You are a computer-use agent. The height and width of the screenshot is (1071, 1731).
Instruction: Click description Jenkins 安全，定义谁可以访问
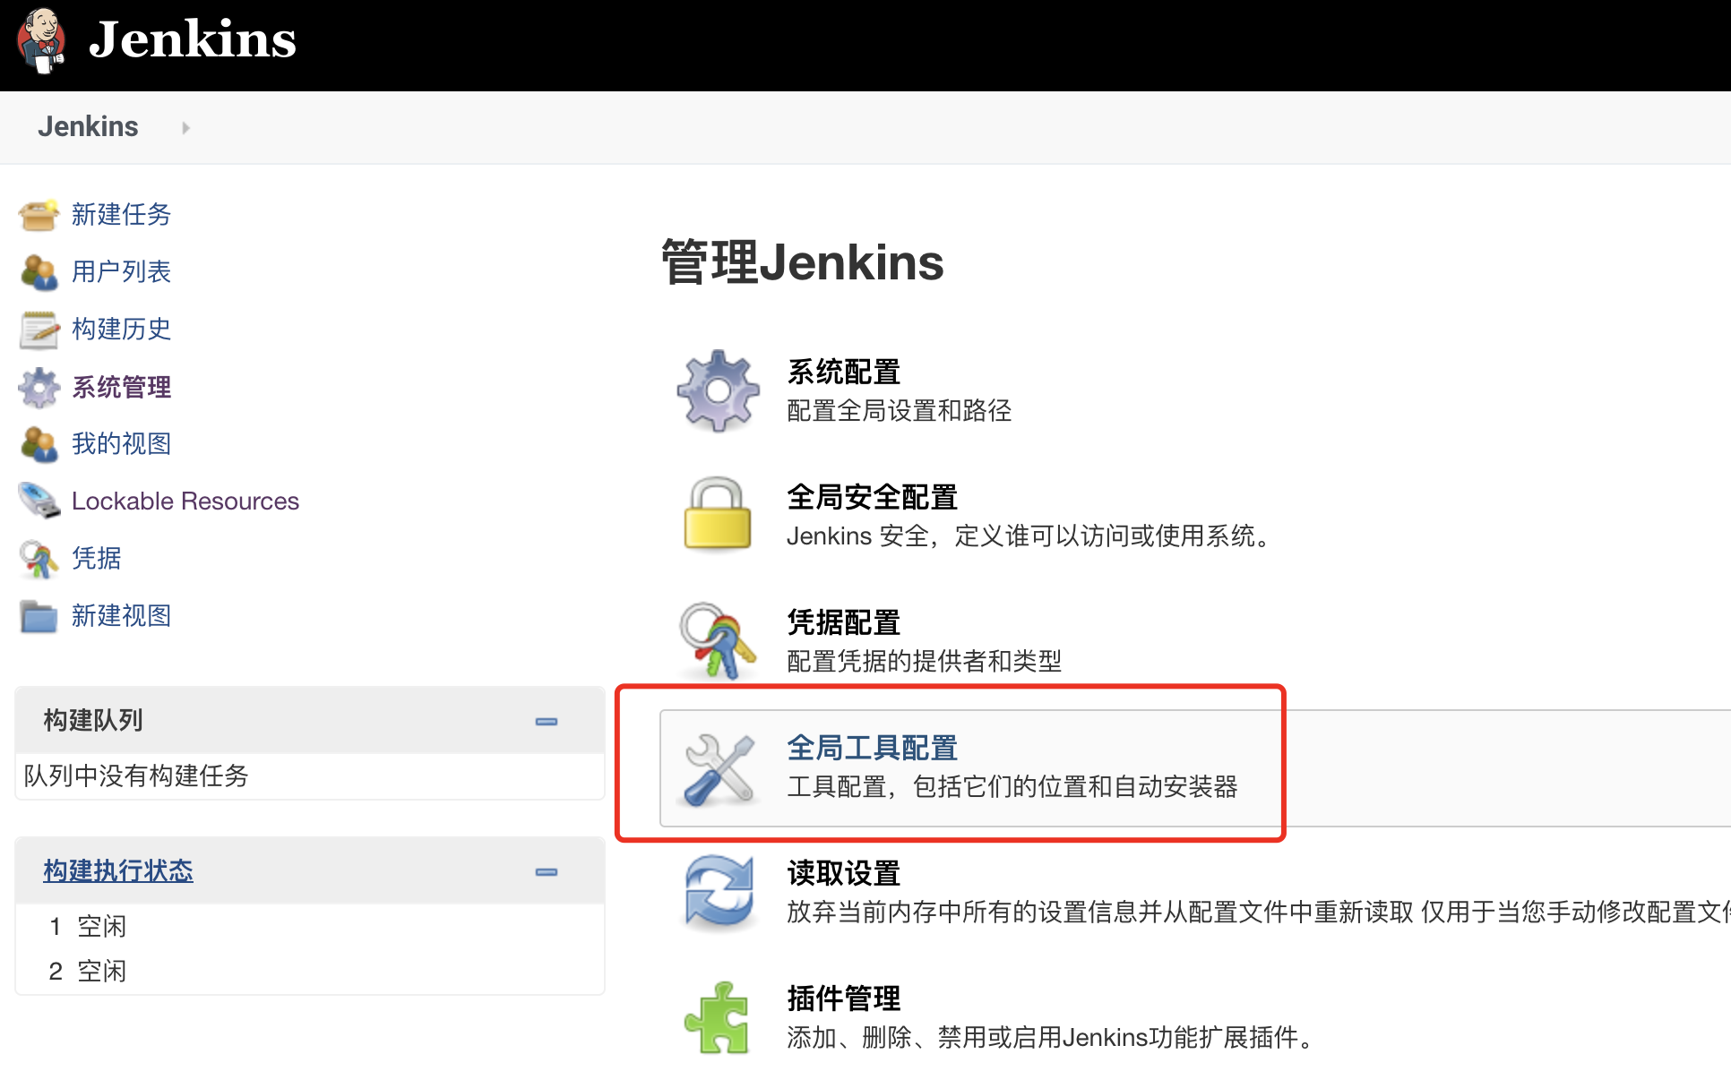(x=1029, y=535)
